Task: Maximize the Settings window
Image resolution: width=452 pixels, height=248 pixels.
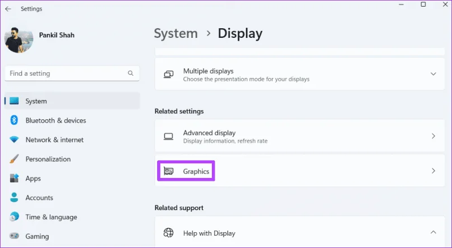Action: tap(423, 5)
